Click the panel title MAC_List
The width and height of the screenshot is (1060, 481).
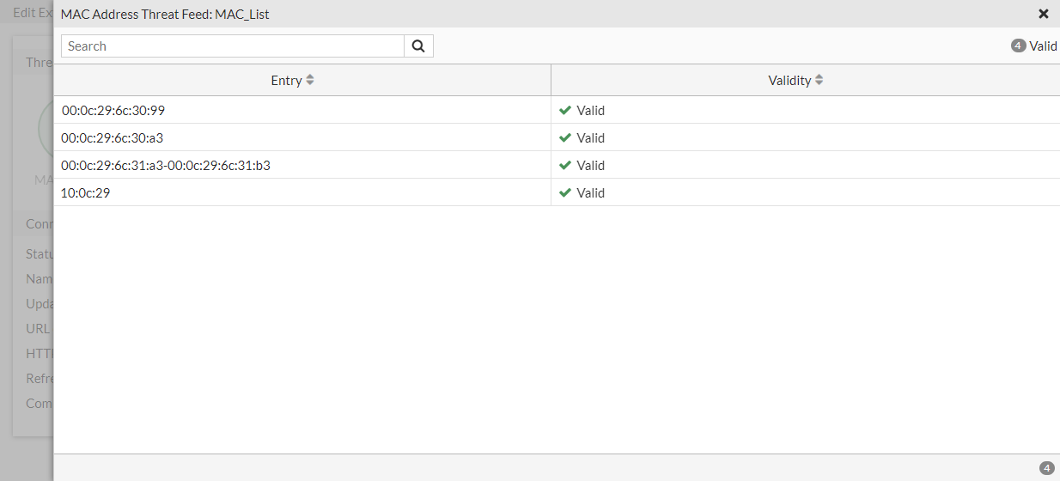(242, 14)
